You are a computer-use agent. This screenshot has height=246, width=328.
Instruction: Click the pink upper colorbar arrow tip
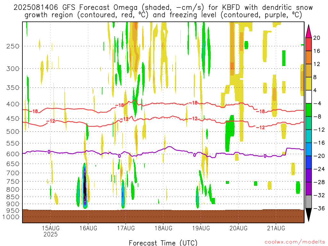tap(308, 31)
